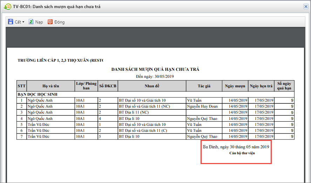Image resolution: width=311 pixels, height=183 pixels.
Task: Open the Cất dropdown arrow
Action: pyautogui.click(x=23, y=22)
